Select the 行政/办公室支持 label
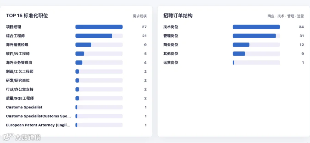This screenshot has height=143, width=310. [20, 89]
